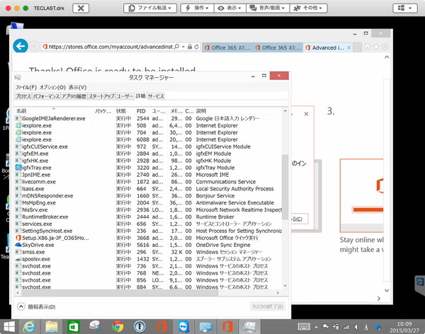Close the Advanced i... browser tab

[349, 47]
